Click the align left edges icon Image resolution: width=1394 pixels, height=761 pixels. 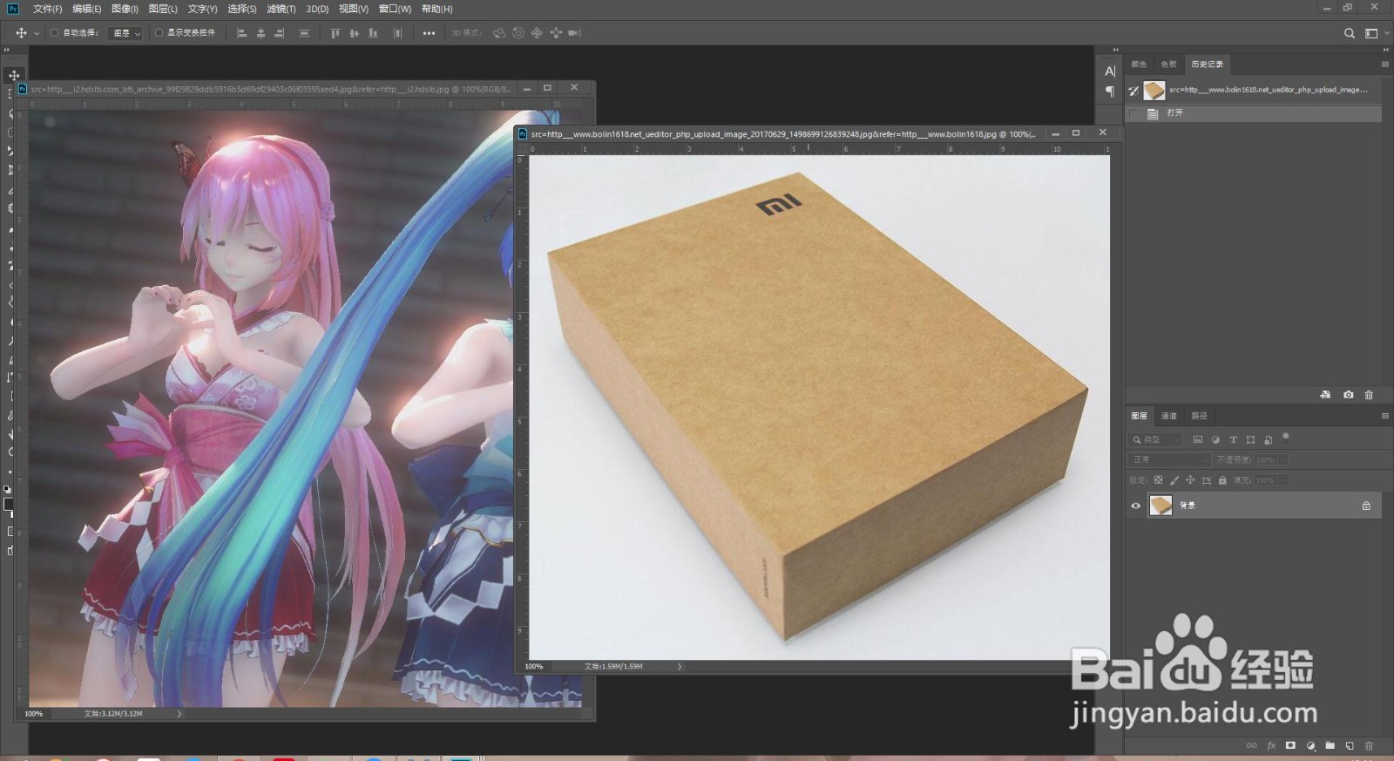click(x=242, y=33)
